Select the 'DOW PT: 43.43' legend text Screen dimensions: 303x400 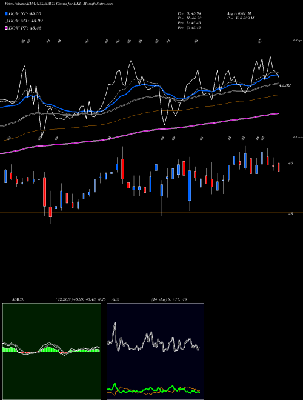click(25, 28)
